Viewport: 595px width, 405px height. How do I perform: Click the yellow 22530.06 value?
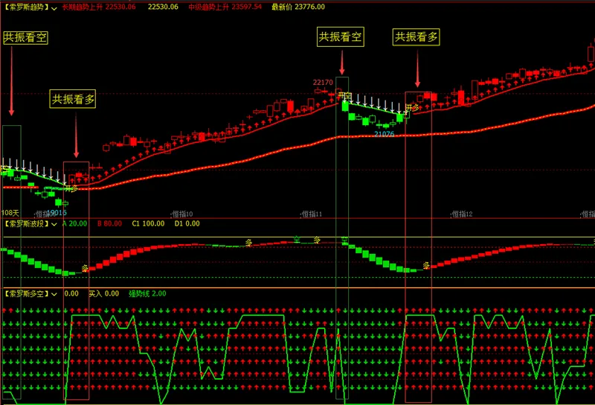click(x=163, y=7)
